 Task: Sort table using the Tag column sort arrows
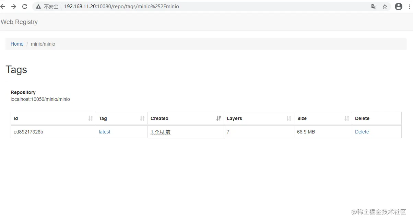(142, 118)
